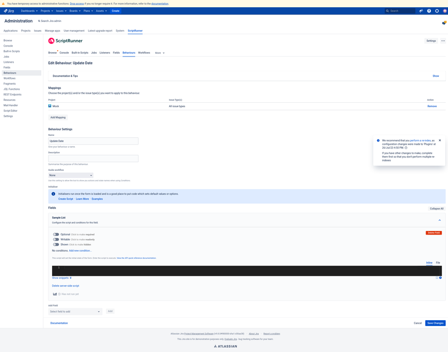This screenshot has width=448, height=352.
Task: Toggle the Shown switch to hidden
Action: 56,244
